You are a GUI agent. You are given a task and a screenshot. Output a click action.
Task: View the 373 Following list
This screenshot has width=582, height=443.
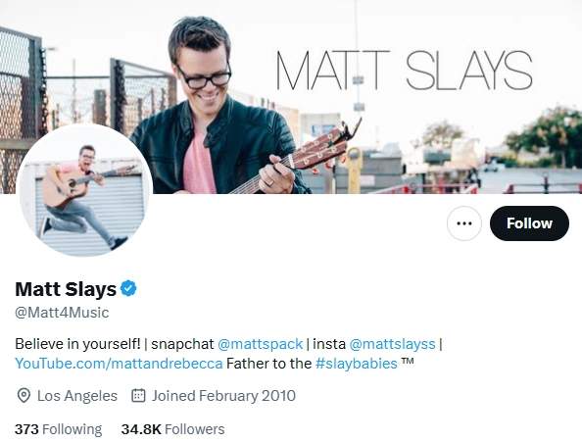tap(58, 429)
